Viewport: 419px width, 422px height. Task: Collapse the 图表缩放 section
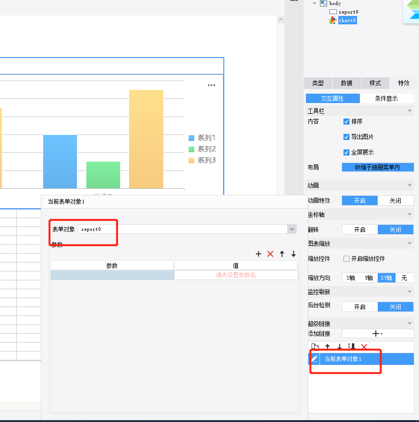(x=410, y=244)
